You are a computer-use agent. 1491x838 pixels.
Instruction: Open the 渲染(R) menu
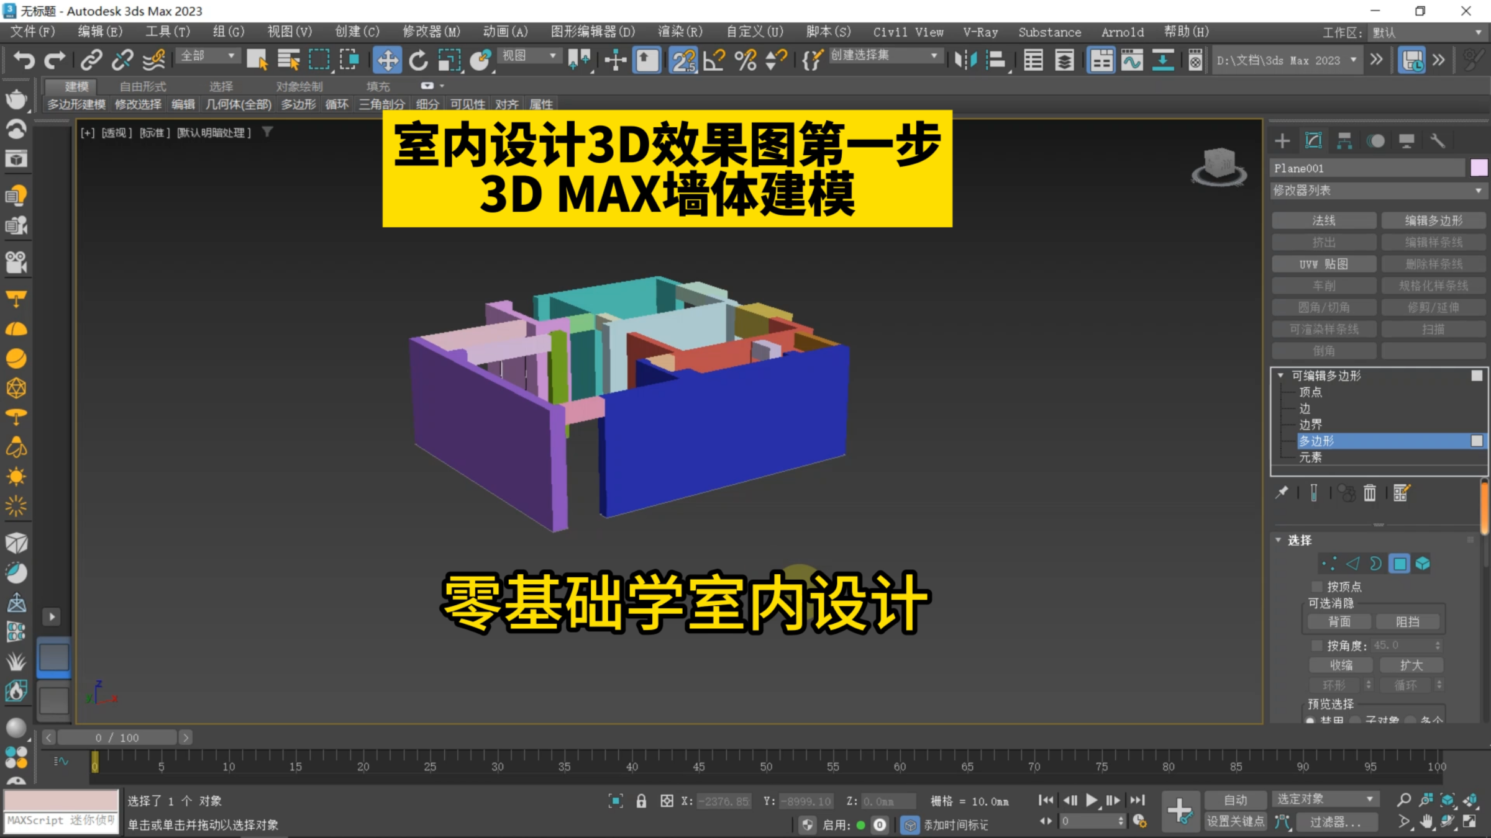[x=680, y=32]
